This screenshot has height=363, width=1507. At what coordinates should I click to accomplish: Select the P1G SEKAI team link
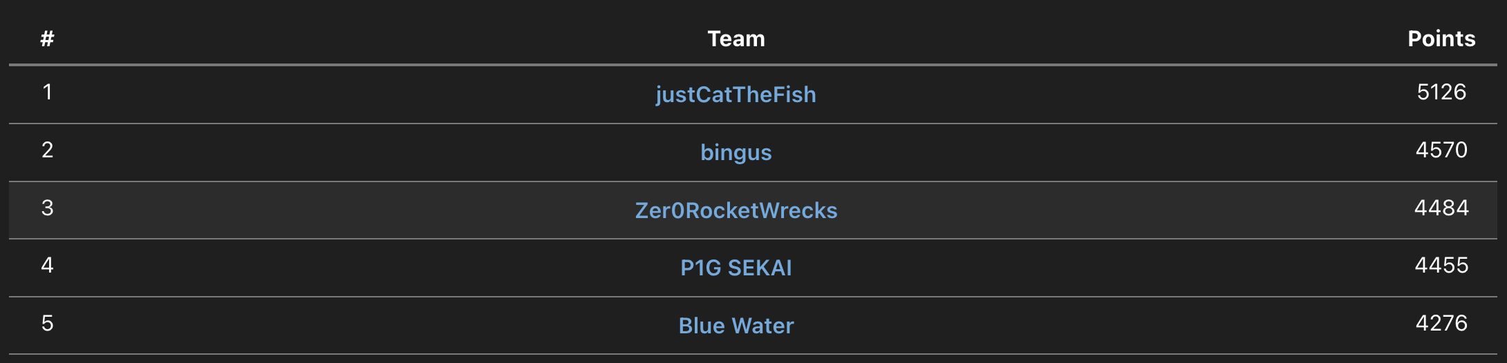tap(736, 268)
